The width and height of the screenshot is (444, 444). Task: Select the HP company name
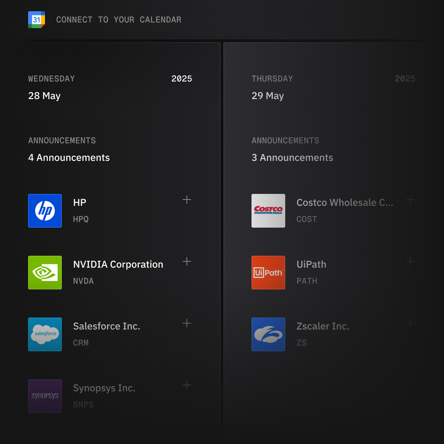pyautogui.click(x=80, y=202)
